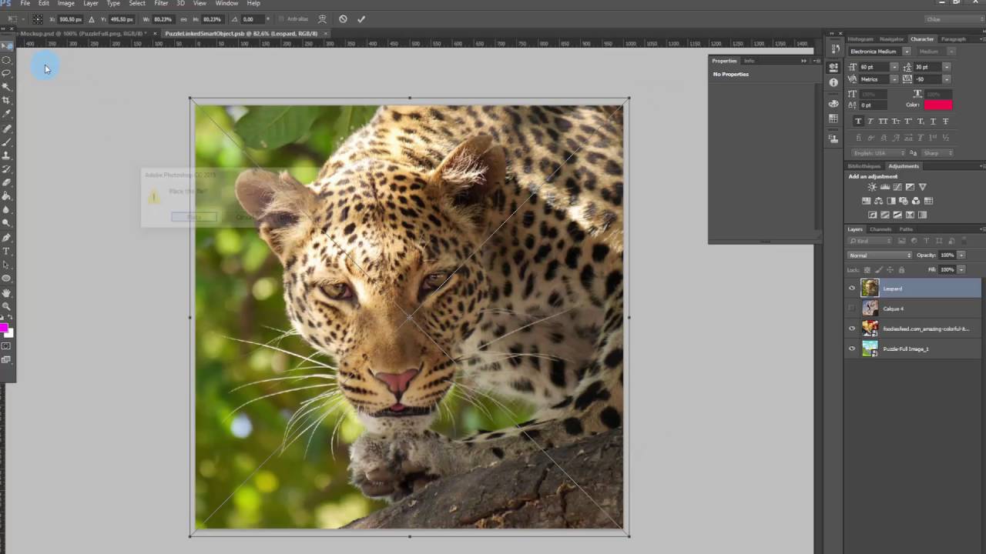Screen dimensions: 986x554
Task: Select the Pen tool
Action: pos(6,237)
